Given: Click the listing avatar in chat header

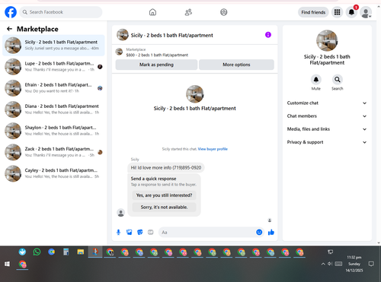Looking at the screenshot, I should tap(123, 35).
